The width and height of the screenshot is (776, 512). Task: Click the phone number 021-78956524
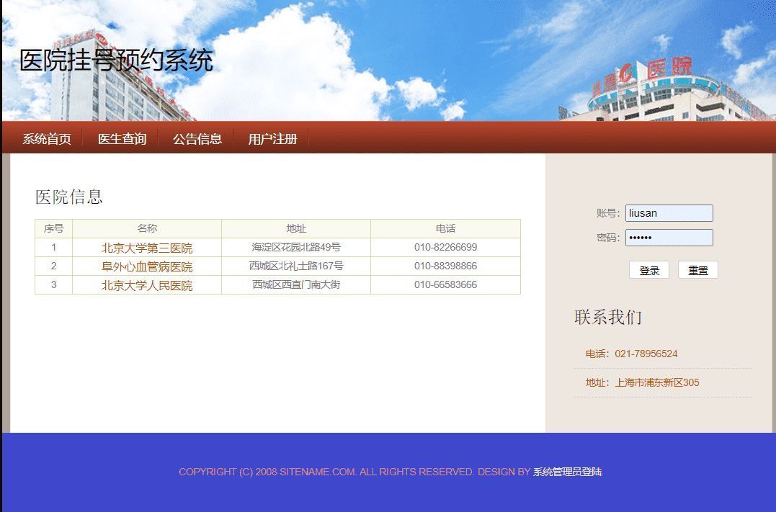(x=637, y=354)
